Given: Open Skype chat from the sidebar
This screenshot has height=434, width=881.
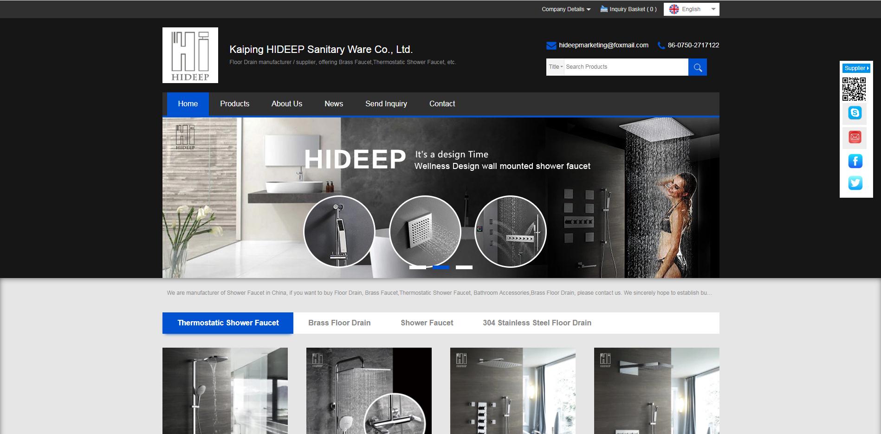Looking at the screenshot, I should [x=855, y=113].
